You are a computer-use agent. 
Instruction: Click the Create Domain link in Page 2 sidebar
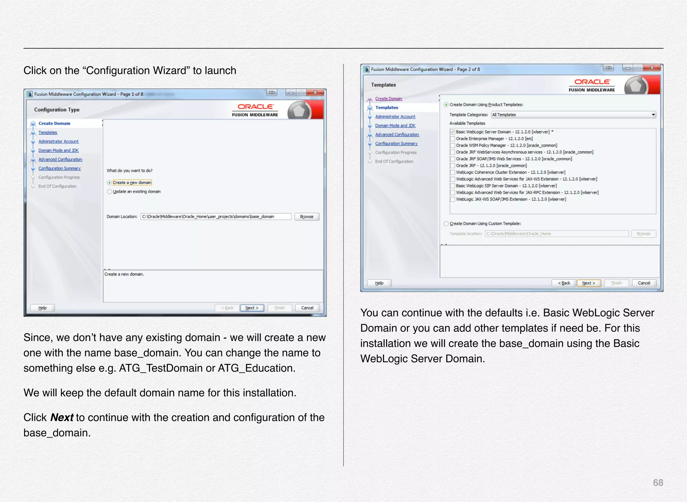388,99
